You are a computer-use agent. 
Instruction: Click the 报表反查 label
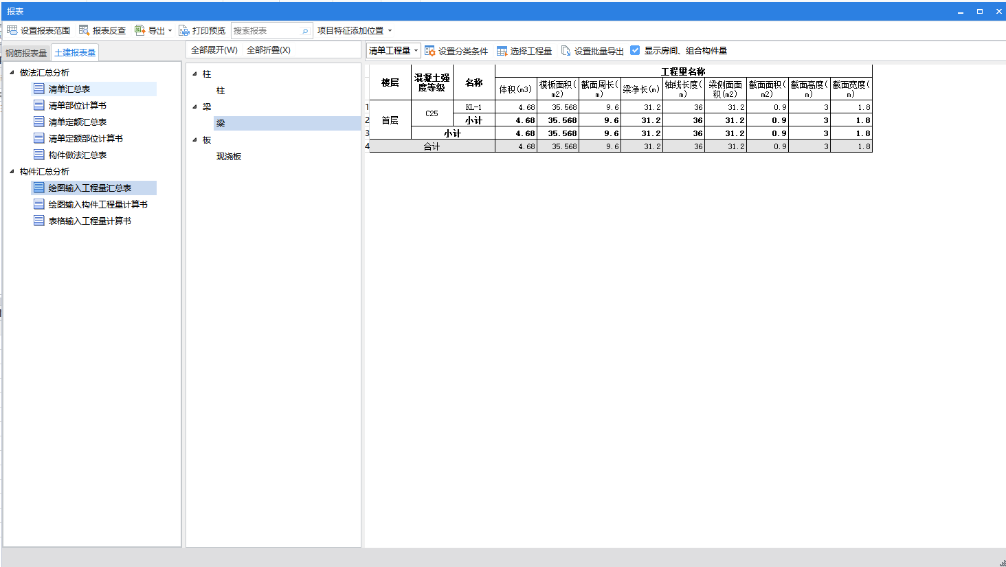[x=109, y=31]
